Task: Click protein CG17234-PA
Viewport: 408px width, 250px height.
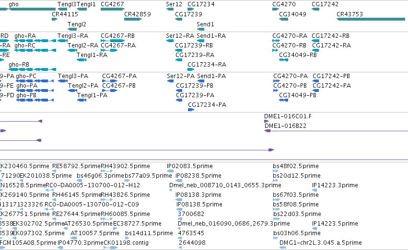Action: click(x=207, y=105)
